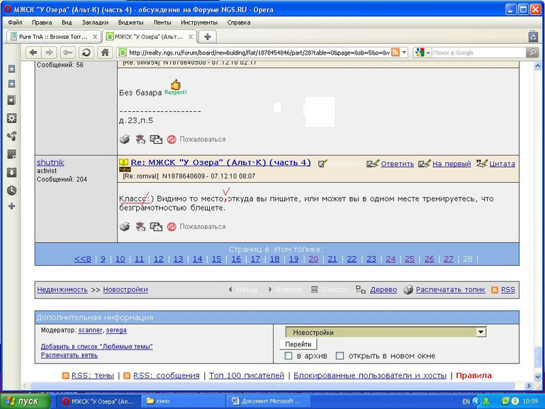
Task: Check the "в архив" checkbox
Action: coord(289,356)
